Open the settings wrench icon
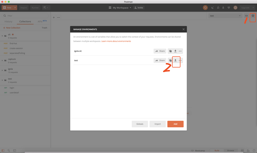 (218, 7)
